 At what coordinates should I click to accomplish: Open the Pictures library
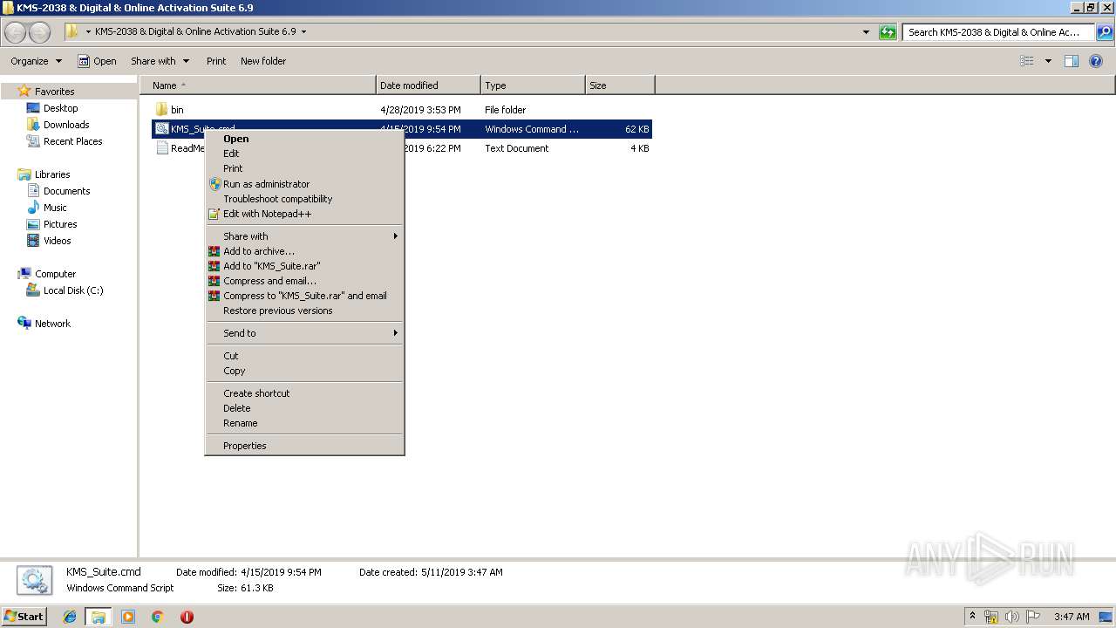(x=60, y=224)
